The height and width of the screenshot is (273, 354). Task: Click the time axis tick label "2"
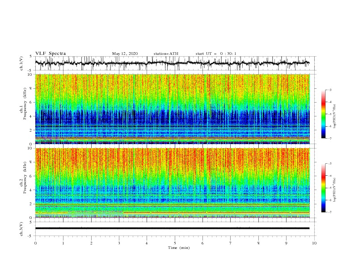91,243
